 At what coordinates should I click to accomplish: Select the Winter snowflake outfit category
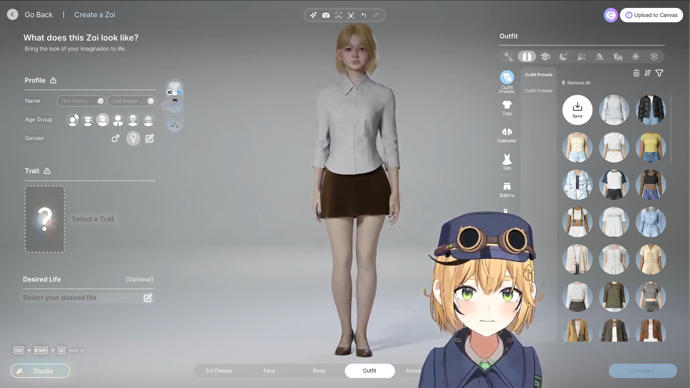pyautogui.click(x=654, y=56)
